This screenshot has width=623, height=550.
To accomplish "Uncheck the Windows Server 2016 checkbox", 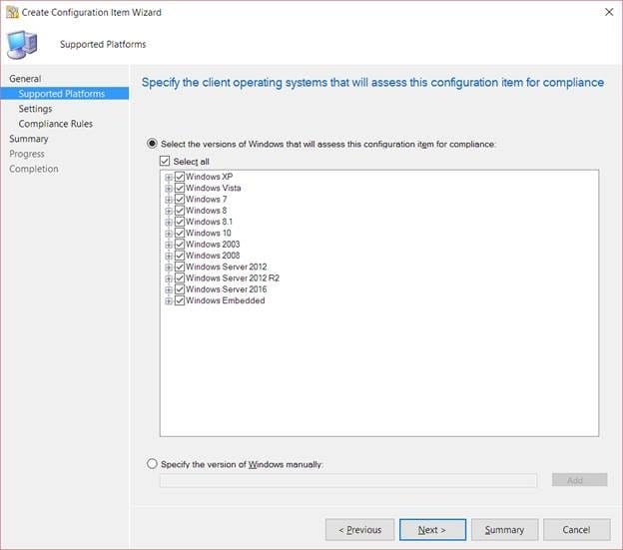I will pyautogui.click(x=180, y=289).
